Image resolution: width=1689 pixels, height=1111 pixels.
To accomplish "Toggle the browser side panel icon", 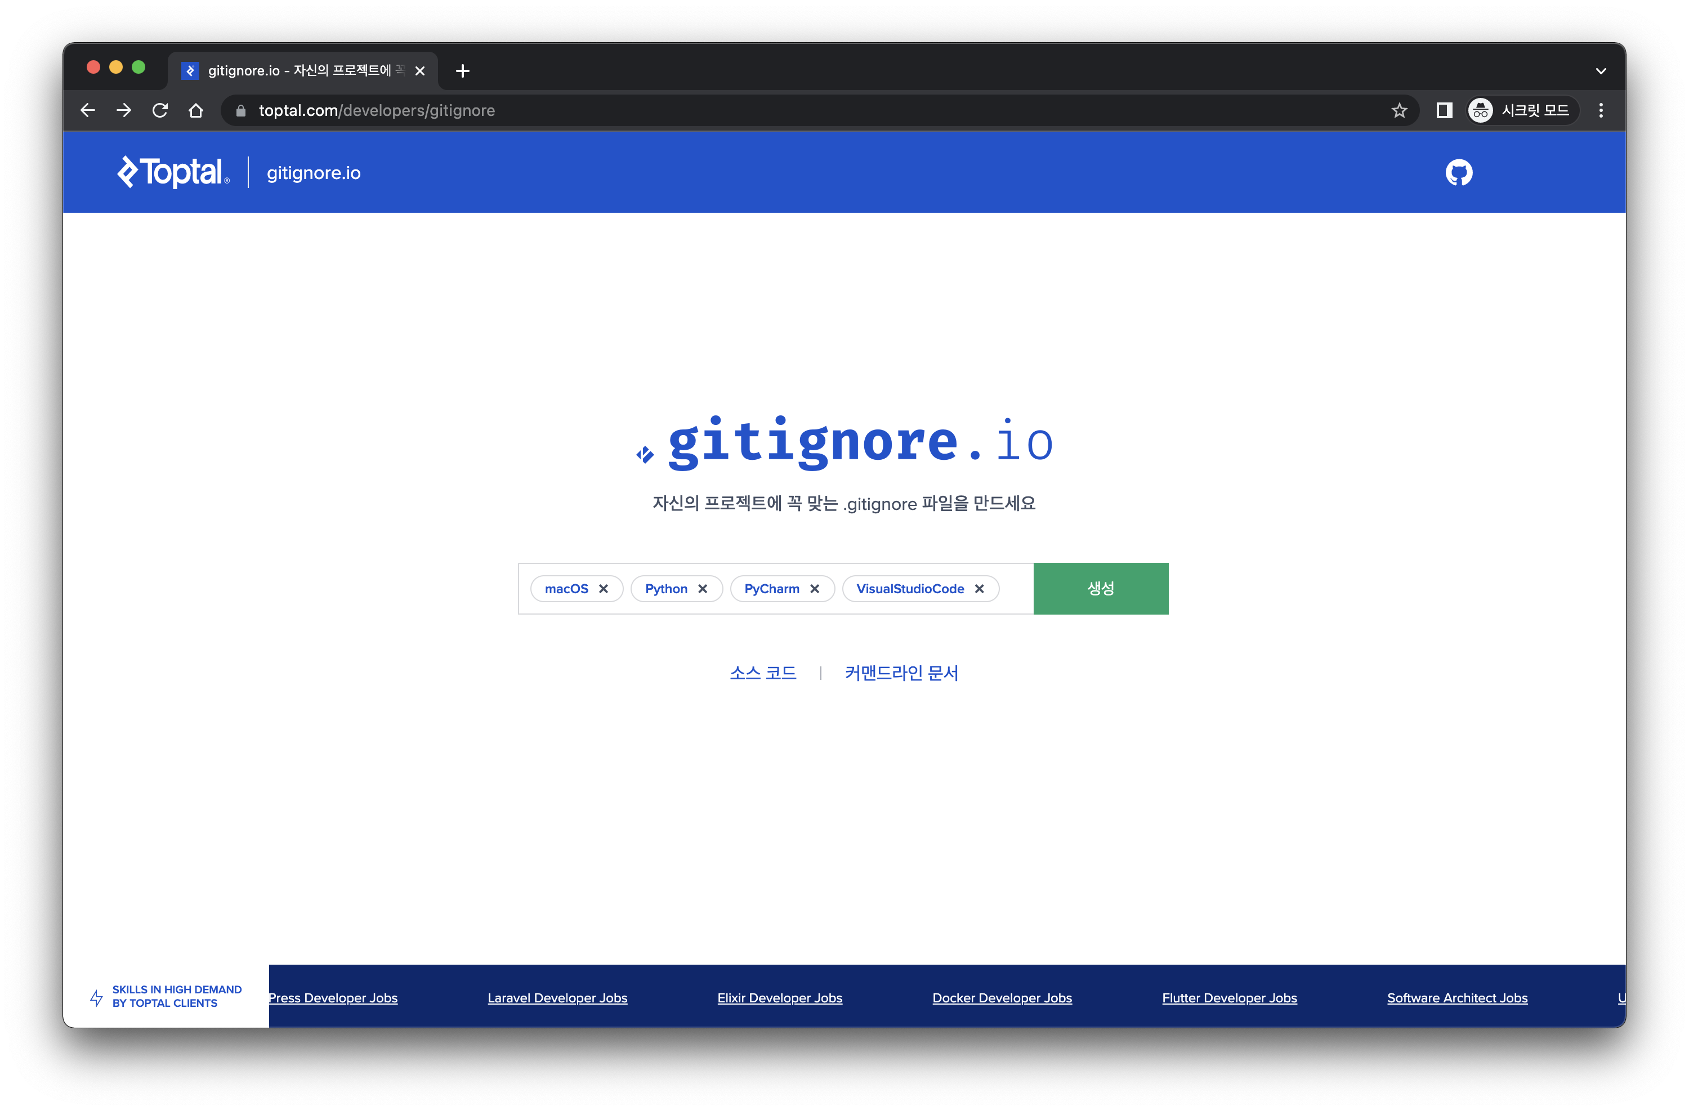I will [1444, 111].
